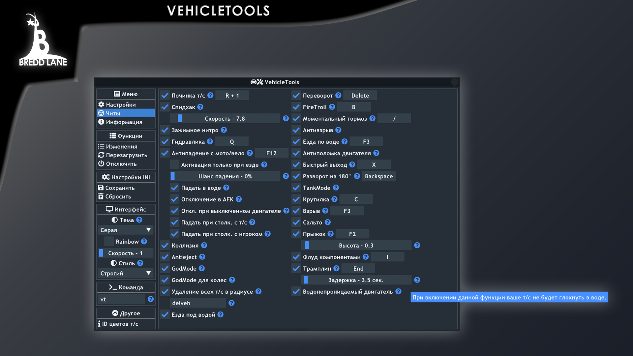Click the help icon next to the delveh field
Viewport: 633px width, 356px height.
[x=231, y=303]
